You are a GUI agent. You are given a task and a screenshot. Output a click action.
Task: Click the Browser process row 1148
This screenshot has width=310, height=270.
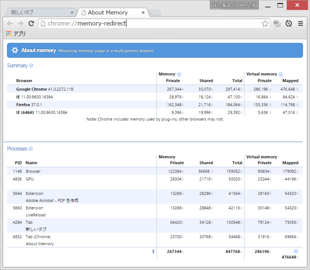point(155,171)
